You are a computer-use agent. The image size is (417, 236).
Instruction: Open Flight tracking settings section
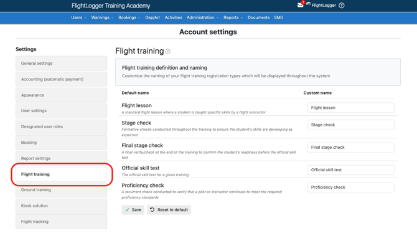tap(61, 222)
